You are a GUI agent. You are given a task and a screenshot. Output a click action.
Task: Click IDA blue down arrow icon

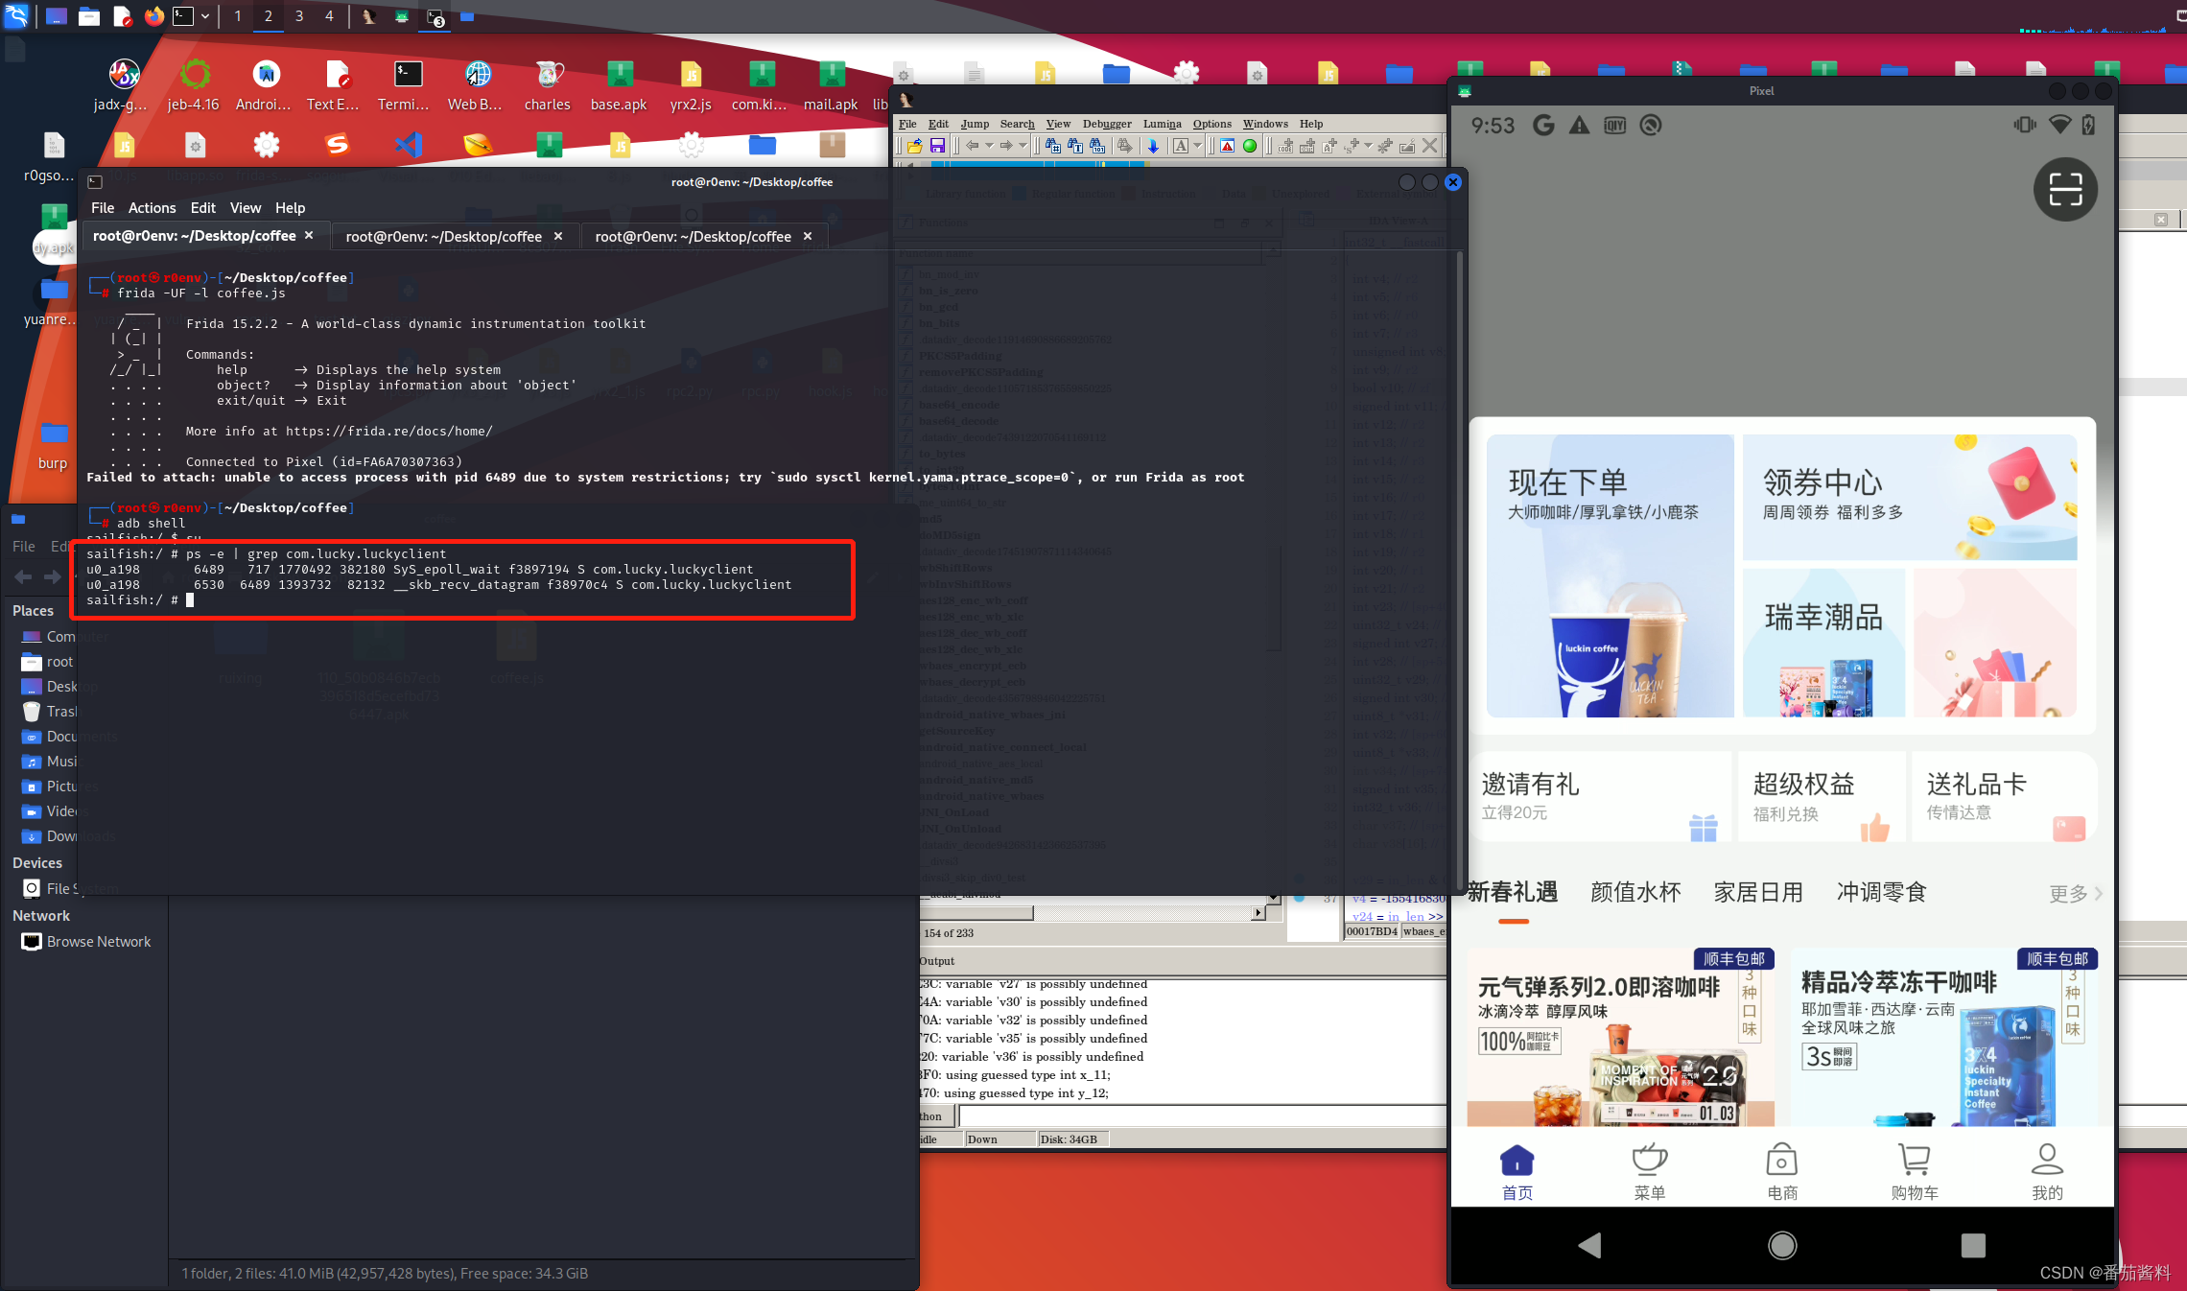point(1153,146)
